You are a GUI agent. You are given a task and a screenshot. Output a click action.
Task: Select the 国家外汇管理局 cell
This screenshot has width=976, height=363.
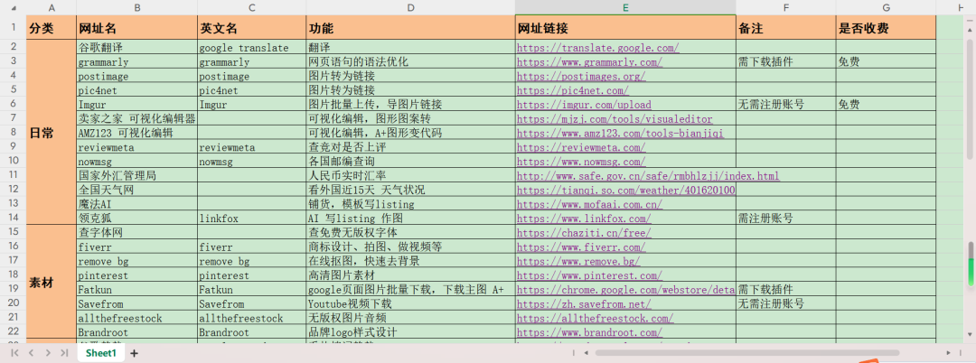click(x=137, y=176)
